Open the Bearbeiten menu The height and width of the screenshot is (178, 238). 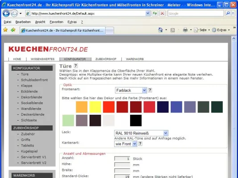click(x=23, y=22)
